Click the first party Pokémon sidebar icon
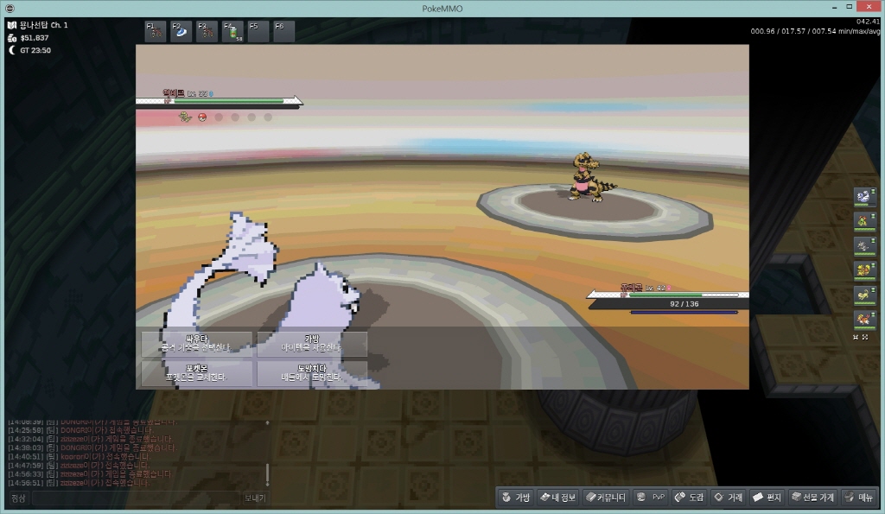This screenshot has width=885, height=514. click(x=864, y=197)
